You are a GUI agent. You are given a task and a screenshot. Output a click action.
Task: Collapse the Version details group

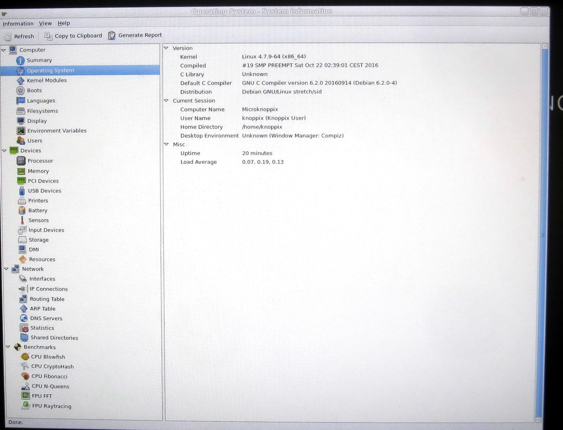click(166, 48)
